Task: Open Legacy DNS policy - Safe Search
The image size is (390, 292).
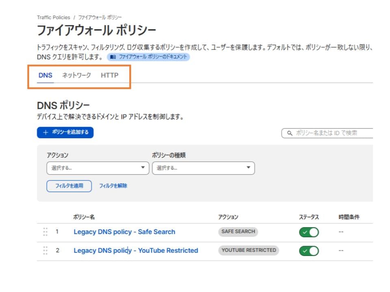Action: point(124,232)
